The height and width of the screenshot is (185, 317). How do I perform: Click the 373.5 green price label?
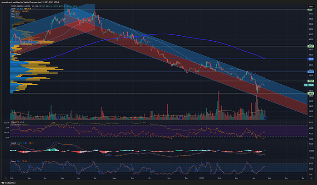pyautogui.click(x=311, y=46)
